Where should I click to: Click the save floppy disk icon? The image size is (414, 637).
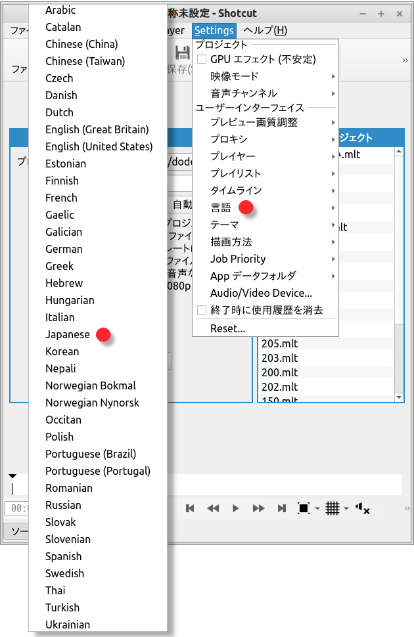[x=182, y=54]
